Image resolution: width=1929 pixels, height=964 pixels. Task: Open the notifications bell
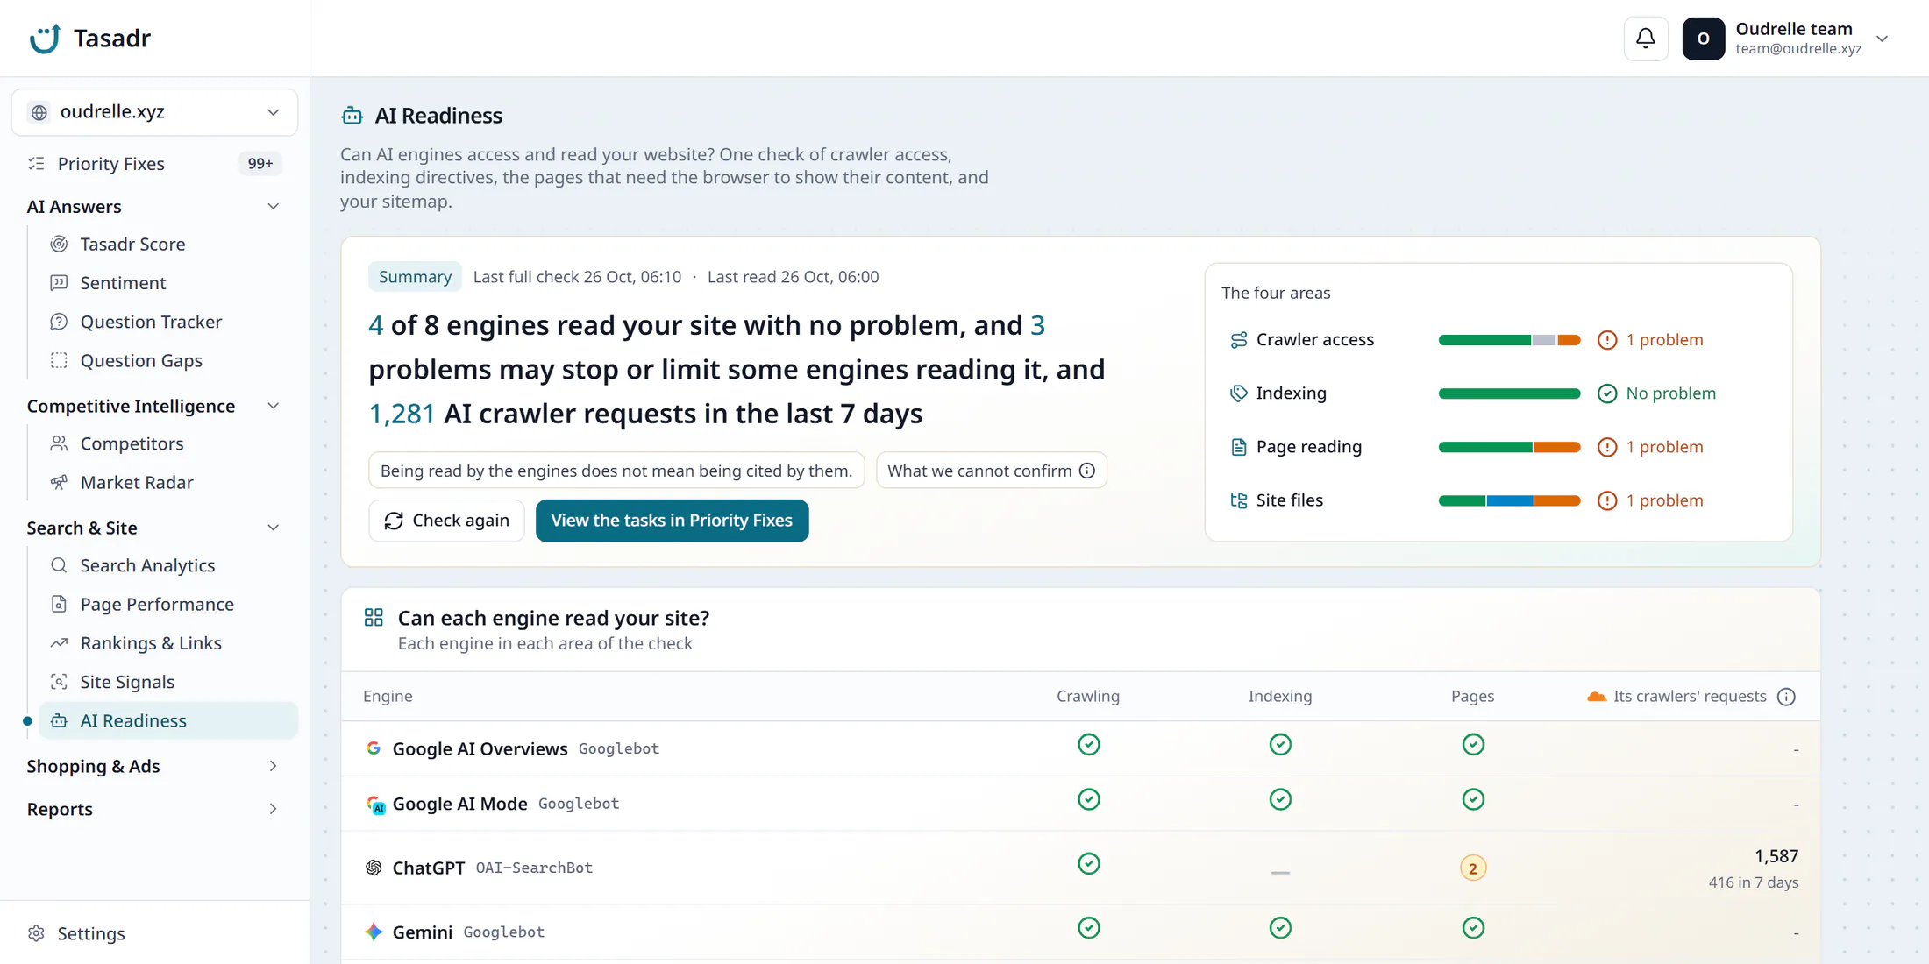pyautogui.click(x=1646, y=39)
